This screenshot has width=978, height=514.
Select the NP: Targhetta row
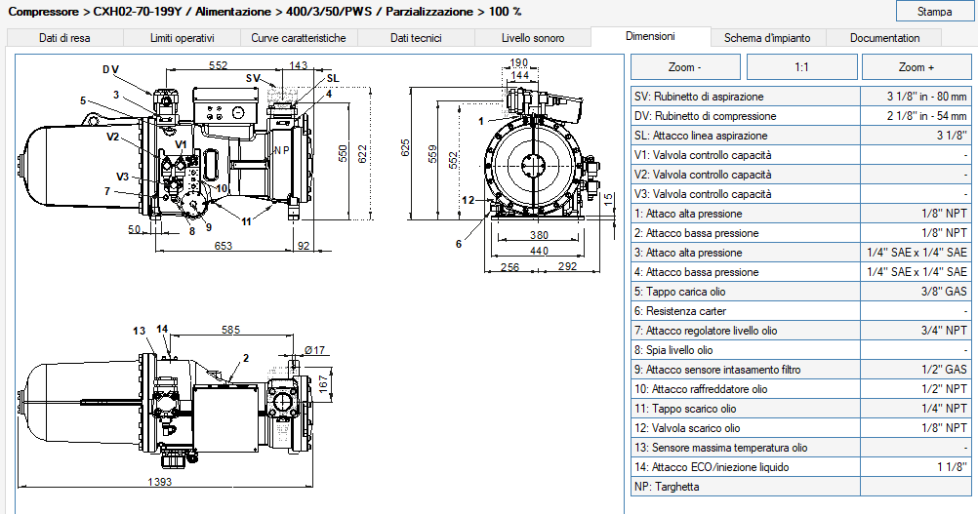(x=801, y=487)
